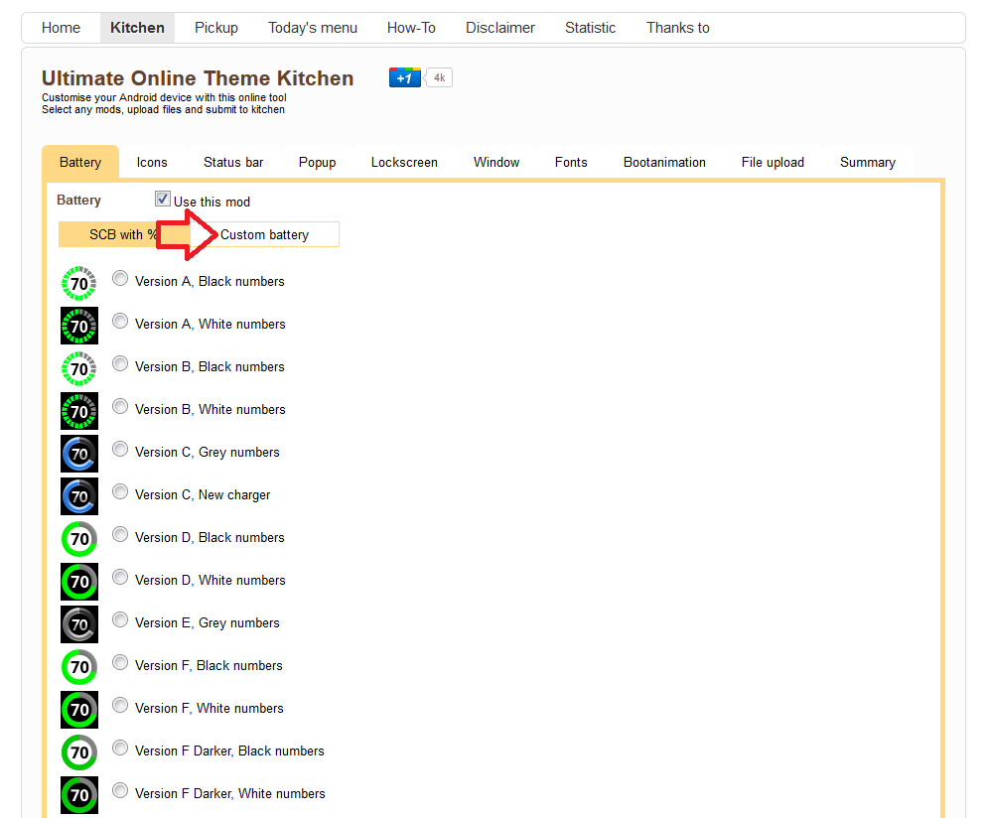The height and width of the screenshot is (818, 988).
Task: Click the Version A White numbers battery icon
Action: pos(79,326)
